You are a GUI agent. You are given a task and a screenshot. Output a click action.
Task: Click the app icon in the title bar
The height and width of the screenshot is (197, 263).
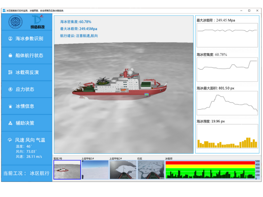(4, 11)
